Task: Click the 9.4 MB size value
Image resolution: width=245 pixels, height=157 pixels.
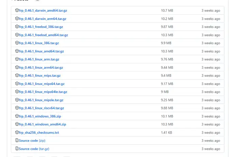Action: [166, 76]
